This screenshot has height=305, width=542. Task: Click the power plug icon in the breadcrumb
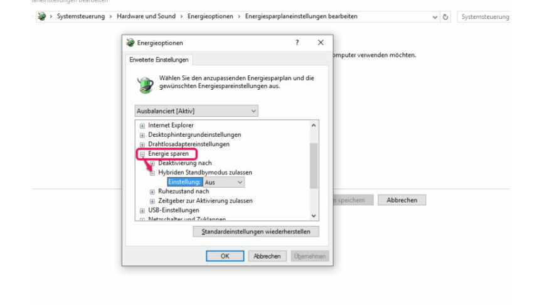(42, 16)
